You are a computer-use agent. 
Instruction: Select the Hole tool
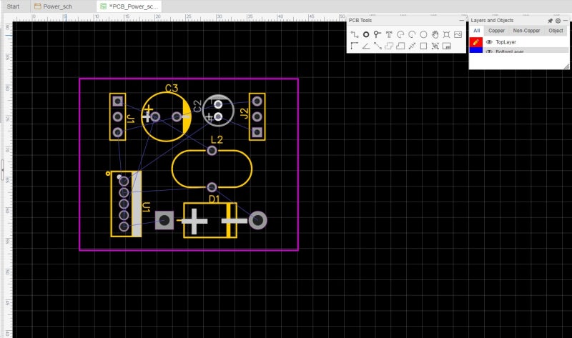pos(446,34)
